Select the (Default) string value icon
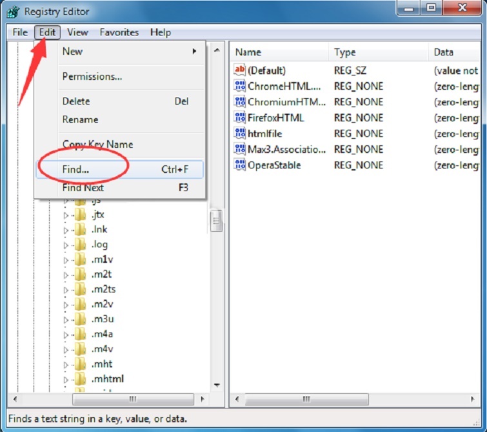 [x=240, y=70]
